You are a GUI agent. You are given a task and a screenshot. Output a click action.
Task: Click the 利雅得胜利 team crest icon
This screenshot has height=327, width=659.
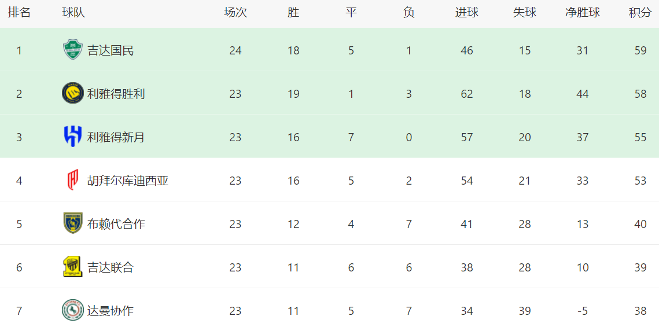pos(73,93)
